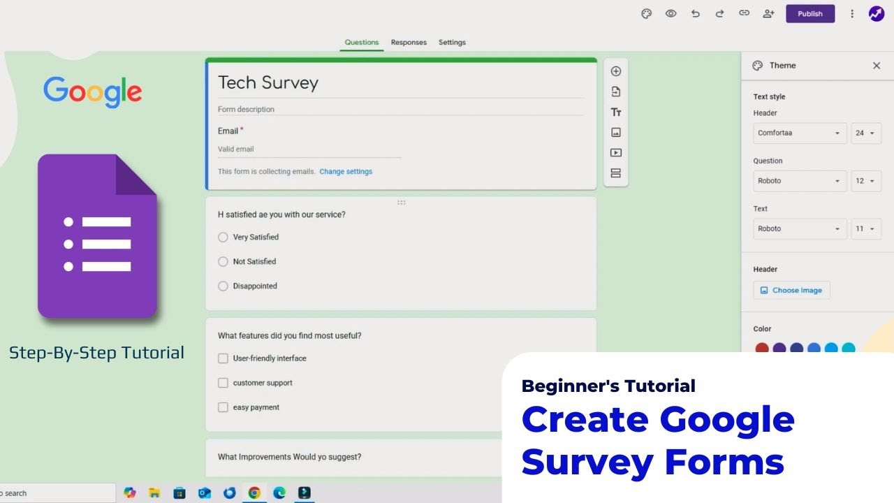Publish the form

(810, 13)
